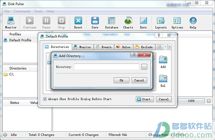Open the Help menu
The image size is (215, 140).
click(50, 11)
